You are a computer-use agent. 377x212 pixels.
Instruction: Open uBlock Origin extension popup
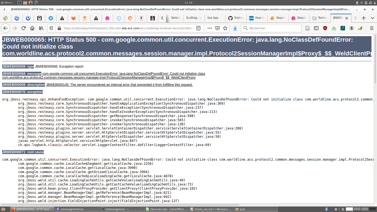(x=325, y=28)
